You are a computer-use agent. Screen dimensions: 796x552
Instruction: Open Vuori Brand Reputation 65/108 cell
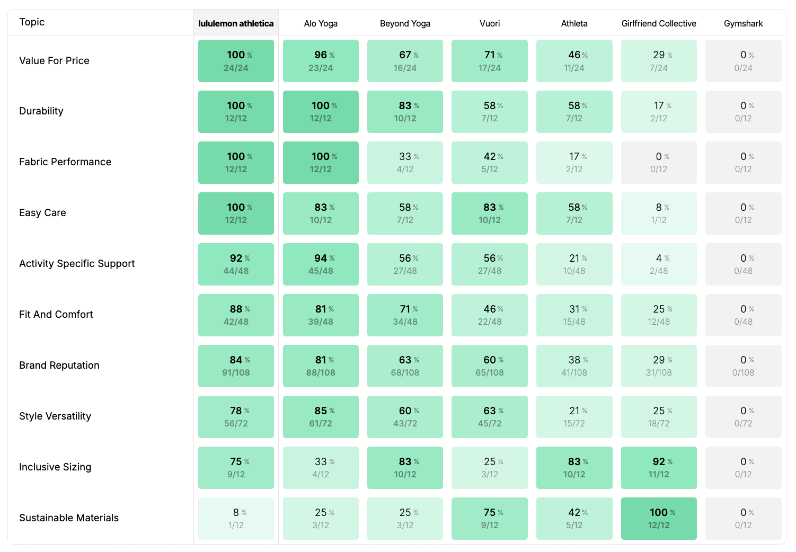[490, 366]
